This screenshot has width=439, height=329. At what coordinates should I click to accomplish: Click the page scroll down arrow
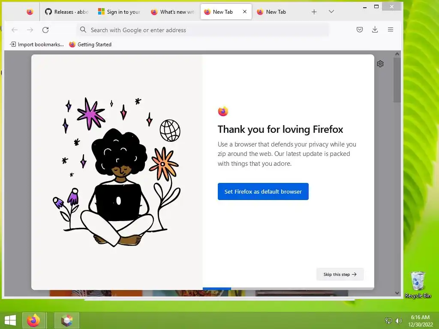coord(397,293)
